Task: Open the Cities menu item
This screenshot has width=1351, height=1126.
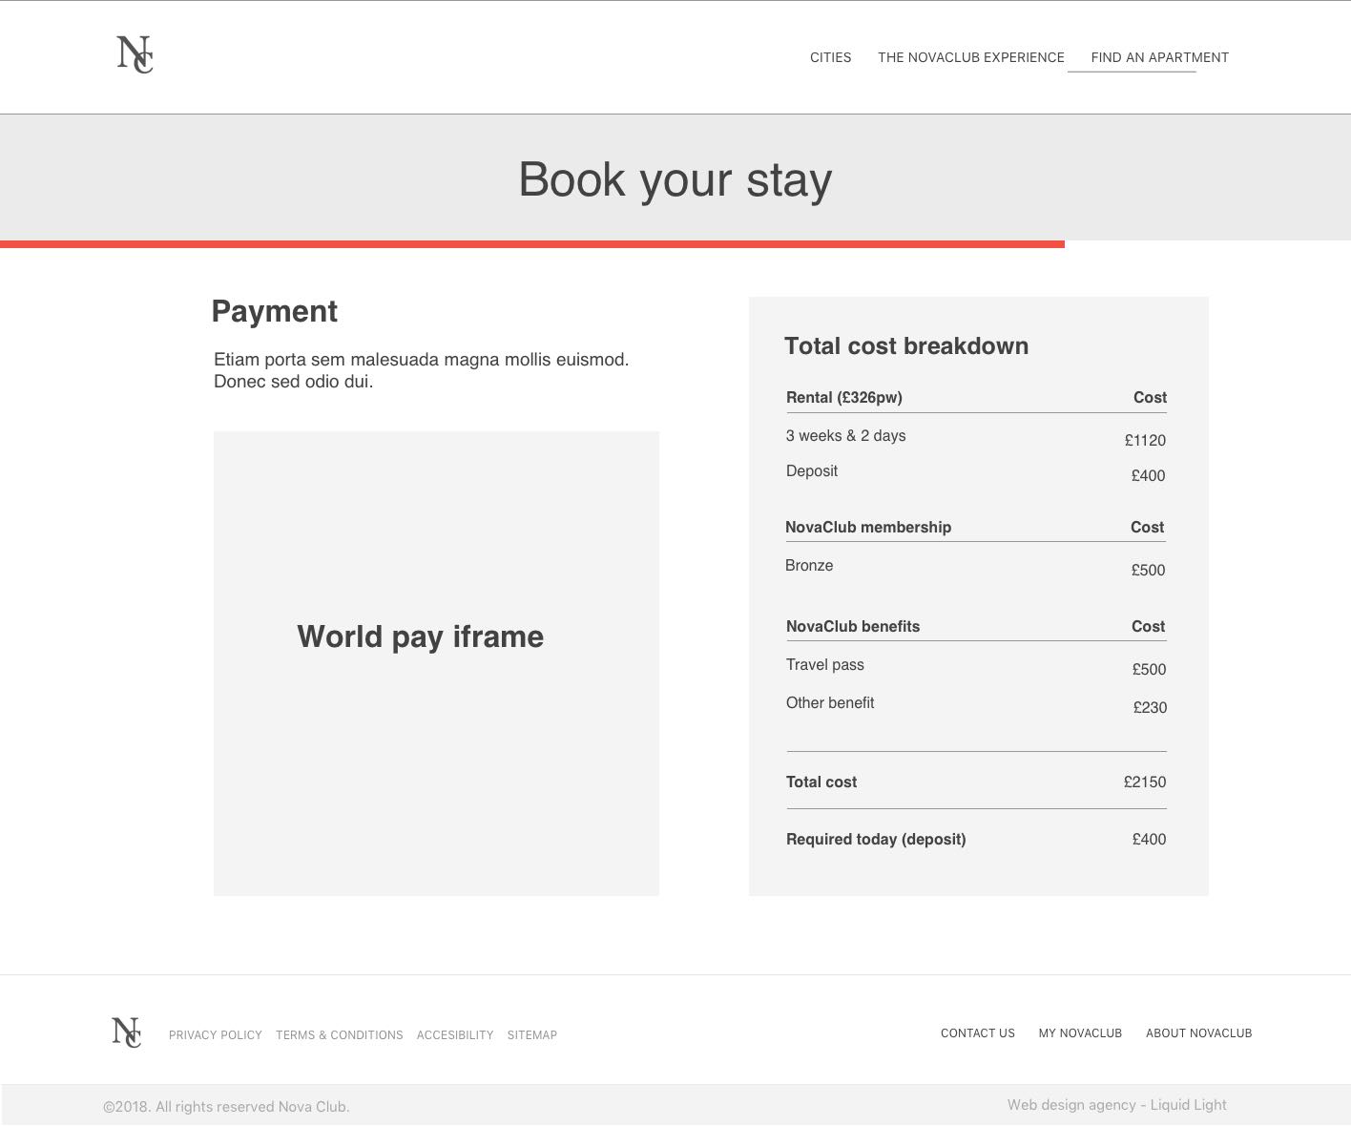Action: (830, 57)
